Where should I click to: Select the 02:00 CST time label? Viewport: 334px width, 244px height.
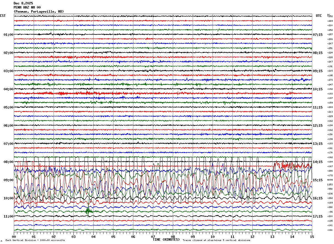[9, 53]
